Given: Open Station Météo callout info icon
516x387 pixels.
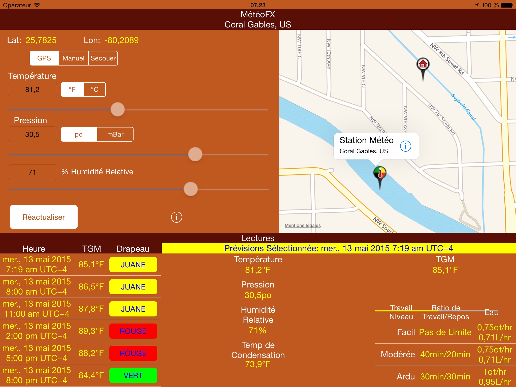Looking at the screenshot, I should click(x=405, y=146).
